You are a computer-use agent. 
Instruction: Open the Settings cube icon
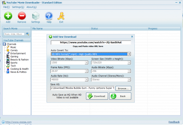[x=36, y=16]
